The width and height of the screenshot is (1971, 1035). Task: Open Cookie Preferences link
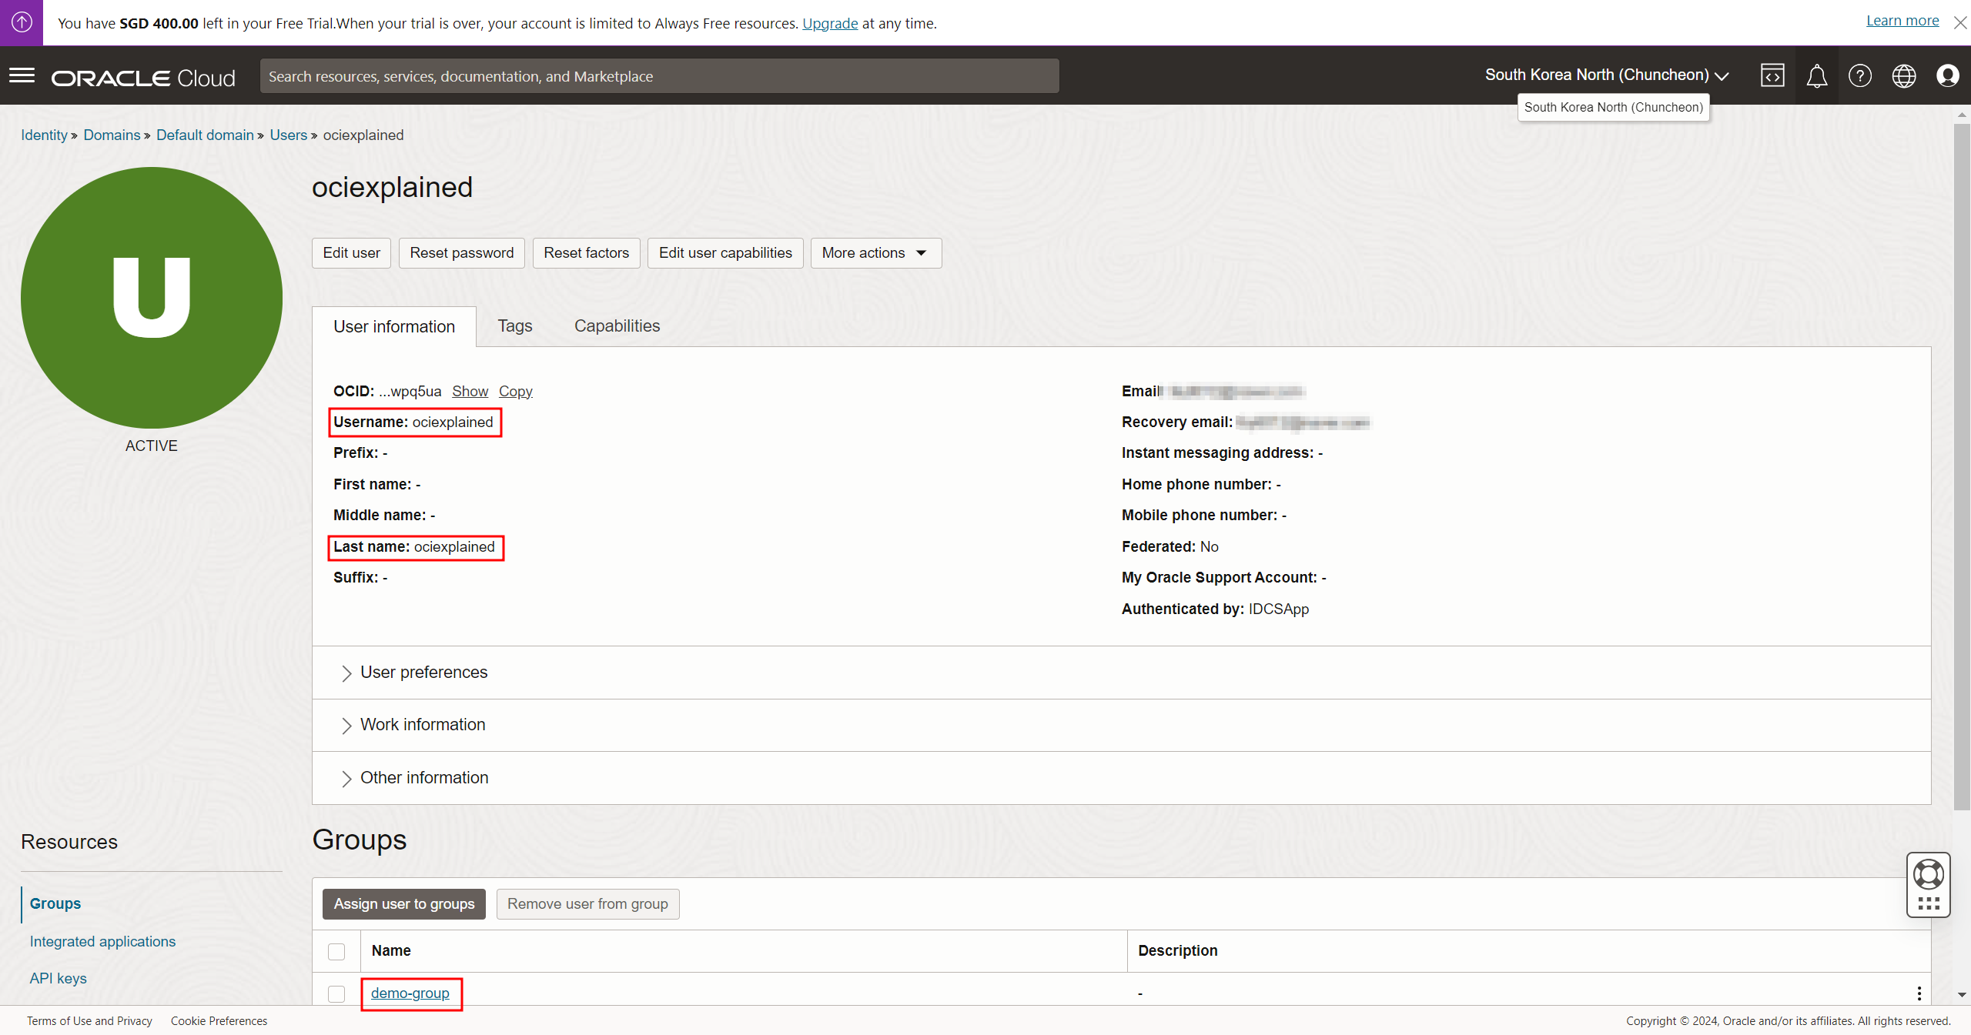click(x=219, y=1021)
